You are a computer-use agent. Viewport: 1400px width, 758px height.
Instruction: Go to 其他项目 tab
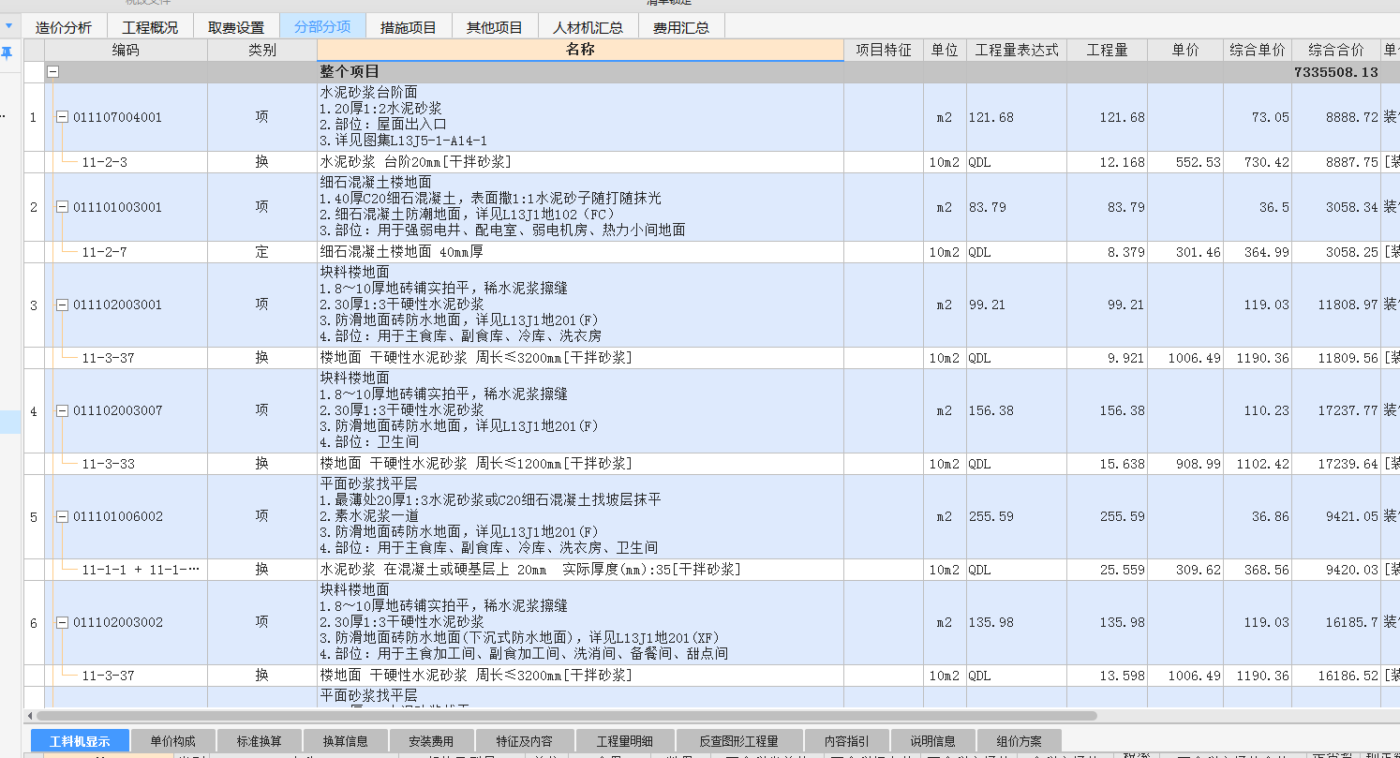pos(495,27)
